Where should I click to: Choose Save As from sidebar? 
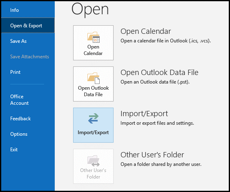[x=18, y=41]
